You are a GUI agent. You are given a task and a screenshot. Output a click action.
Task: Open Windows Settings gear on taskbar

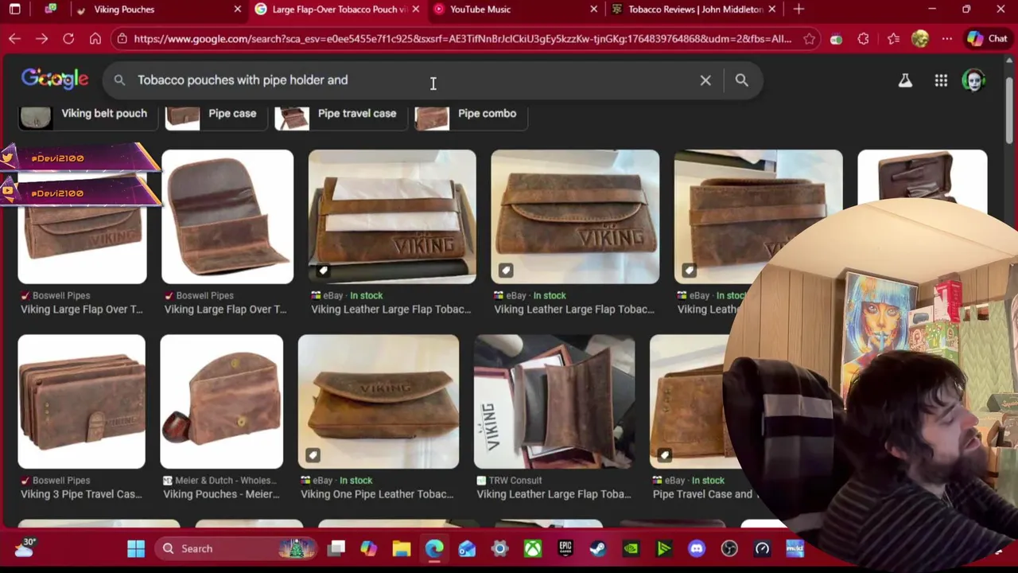coord(499,548)
